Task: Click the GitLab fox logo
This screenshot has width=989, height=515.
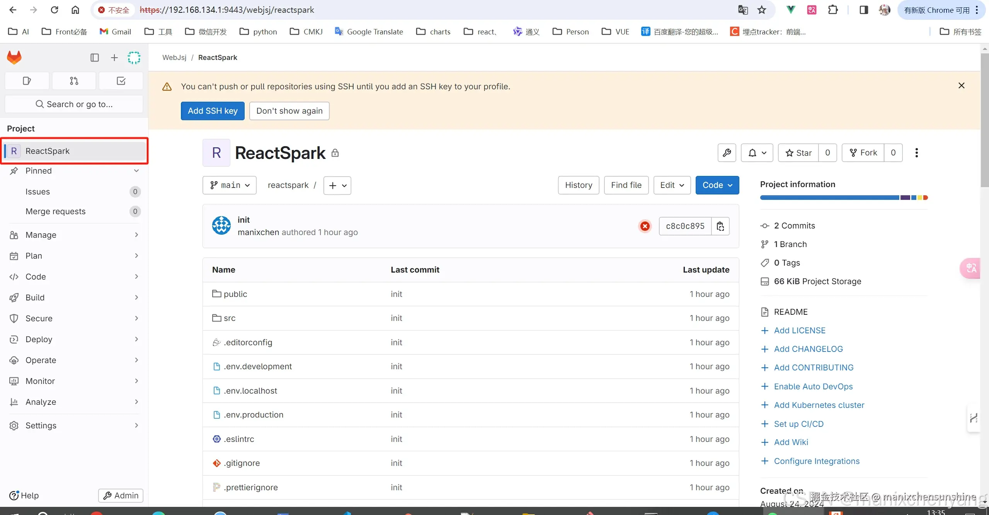Action: [14, 57]
